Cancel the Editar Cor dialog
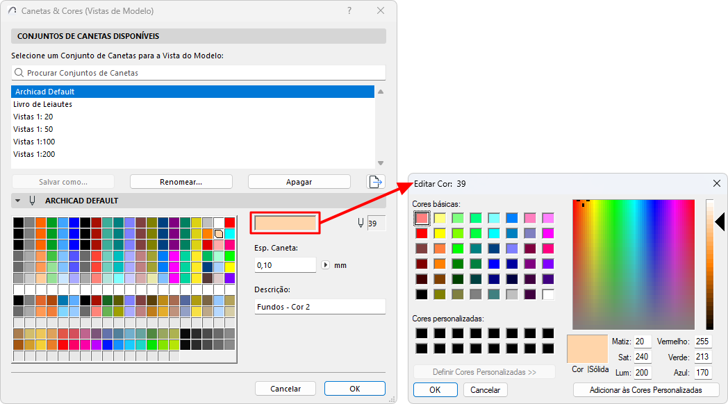Image resolution: width=728 pixels, height=404 pixels. (x=485, y=389)
